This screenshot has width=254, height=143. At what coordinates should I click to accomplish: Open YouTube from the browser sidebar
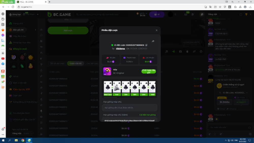tap(3, 58)
